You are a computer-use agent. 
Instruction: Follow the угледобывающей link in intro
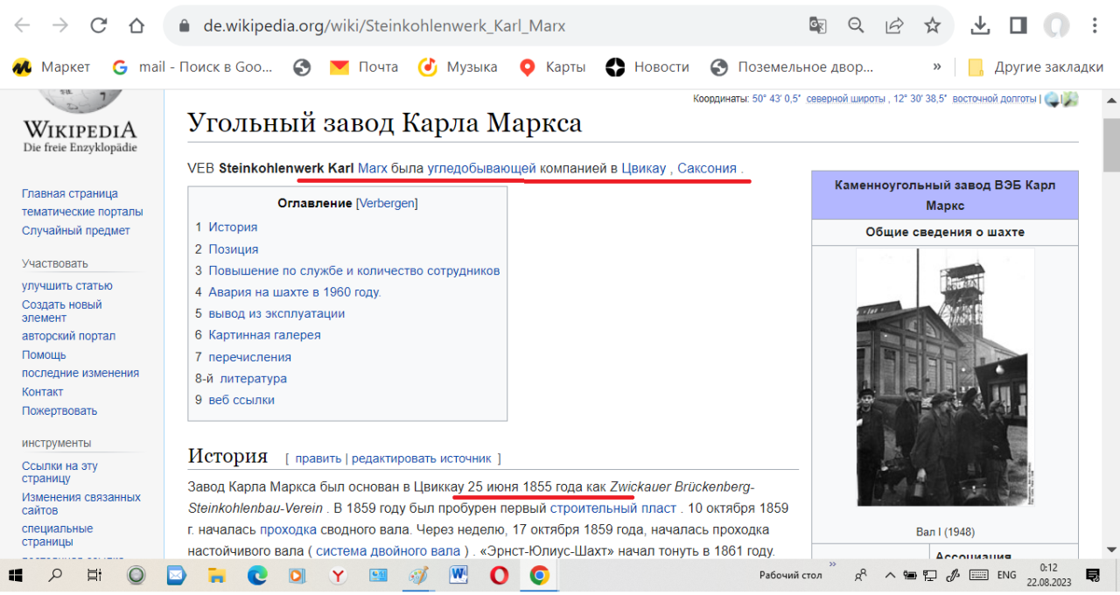(x=482, y=167)
